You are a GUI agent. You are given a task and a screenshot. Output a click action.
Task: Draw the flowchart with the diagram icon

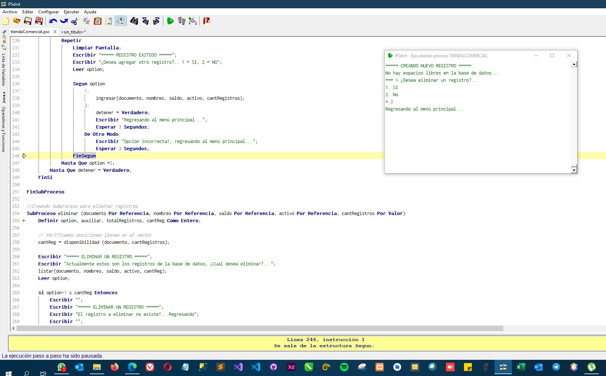pyautogui.click(x=193, y=21)
